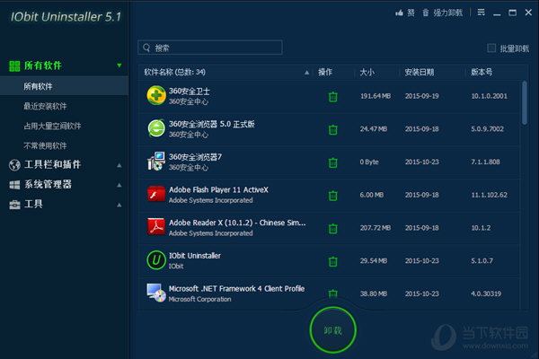Click the trash icon for 360安全浏览器 5.0 正式版
The width and height of the screenshot is (539, 359).
pos(332,130)
